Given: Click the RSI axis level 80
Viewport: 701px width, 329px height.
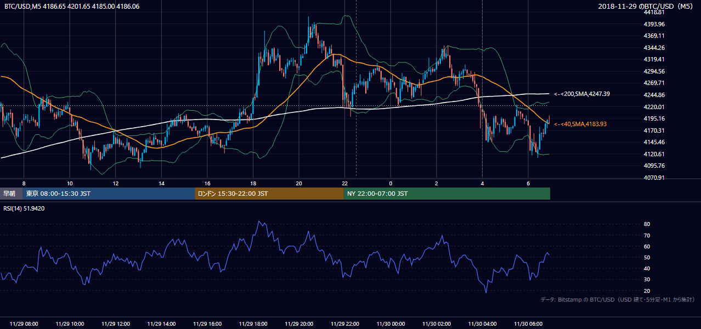Looking at the screenshot, I should 647,224.
